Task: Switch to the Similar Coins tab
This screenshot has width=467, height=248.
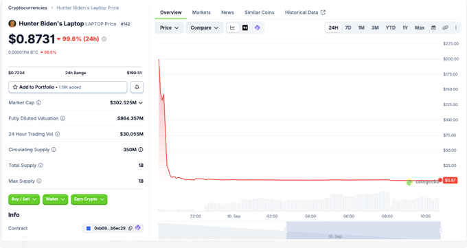Action: [260, 12]
